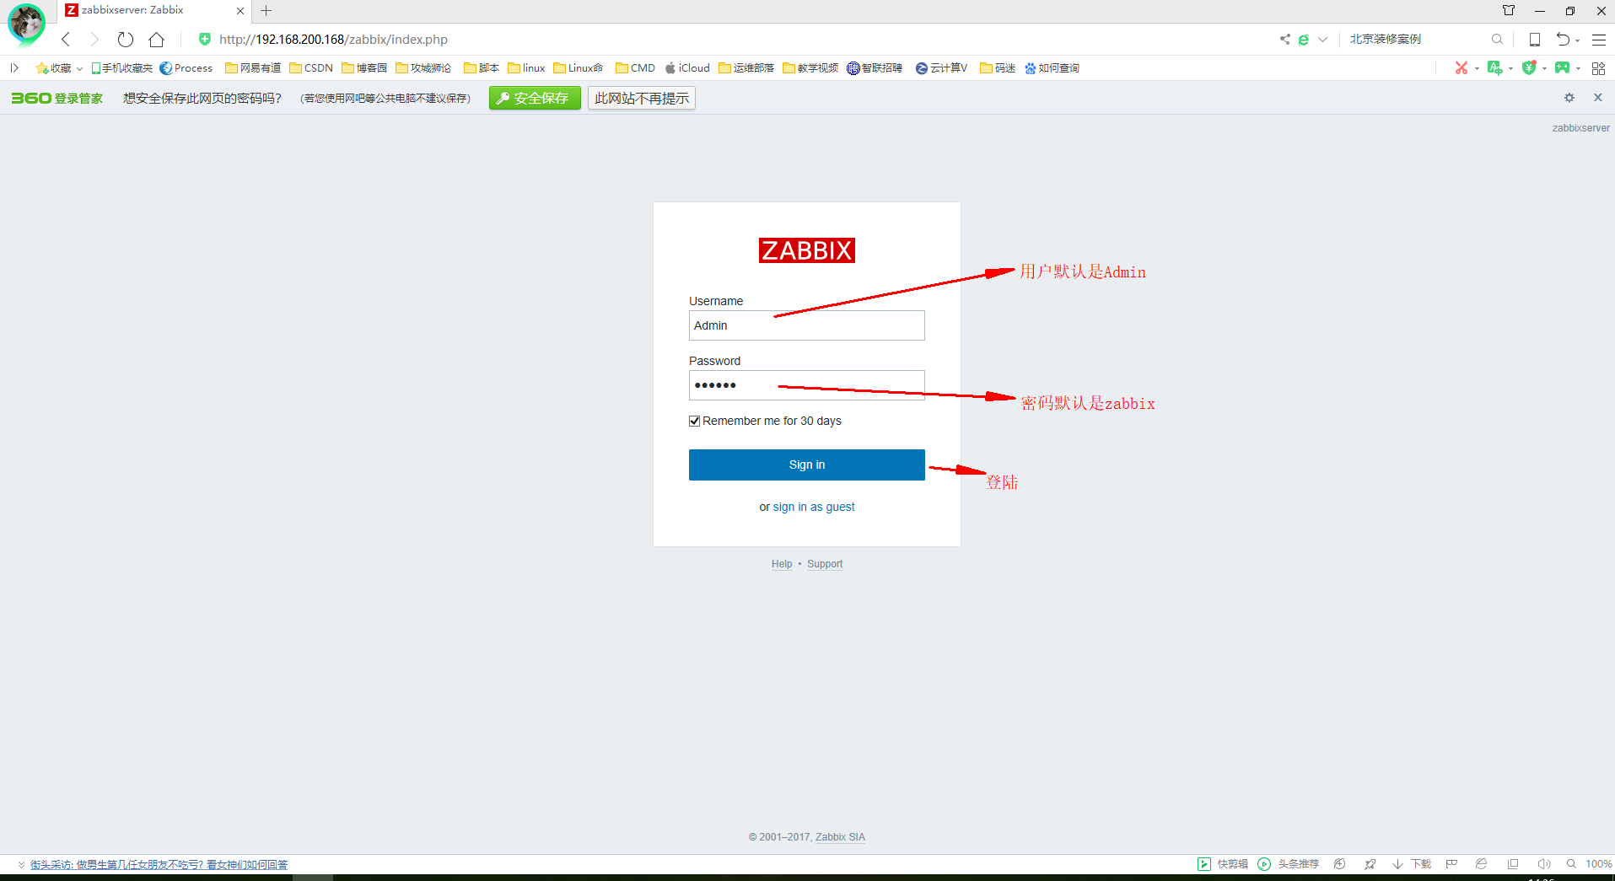Click the speed-up rocket status bar icon
The image size is (1615, 881).
[x=1370, y=864]
